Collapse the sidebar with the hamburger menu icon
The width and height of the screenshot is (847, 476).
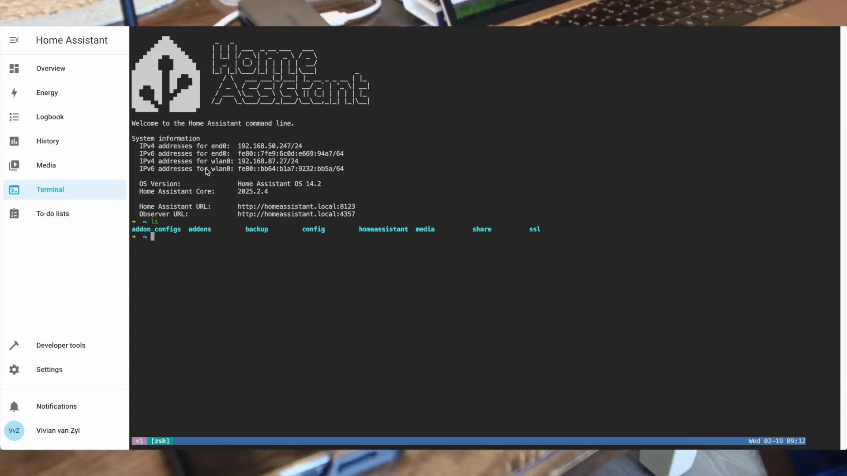14,40
